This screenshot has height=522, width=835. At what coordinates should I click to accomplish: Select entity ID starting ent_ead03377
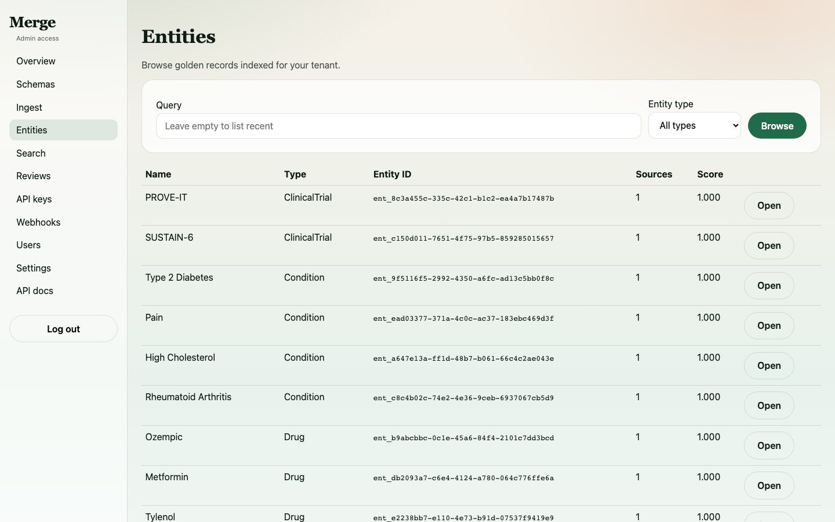(464, 318)
